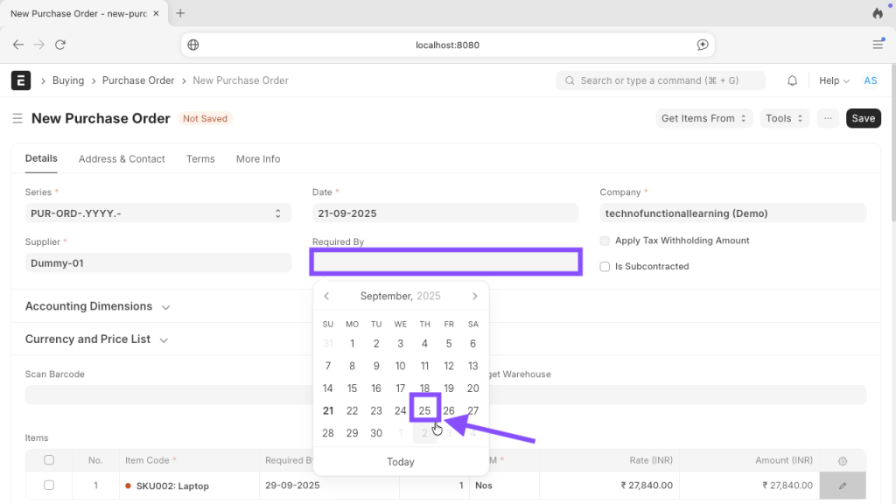Switch to the Terms tab
Image resolution: width=896 pixels, height=504 pixels.
200,159
